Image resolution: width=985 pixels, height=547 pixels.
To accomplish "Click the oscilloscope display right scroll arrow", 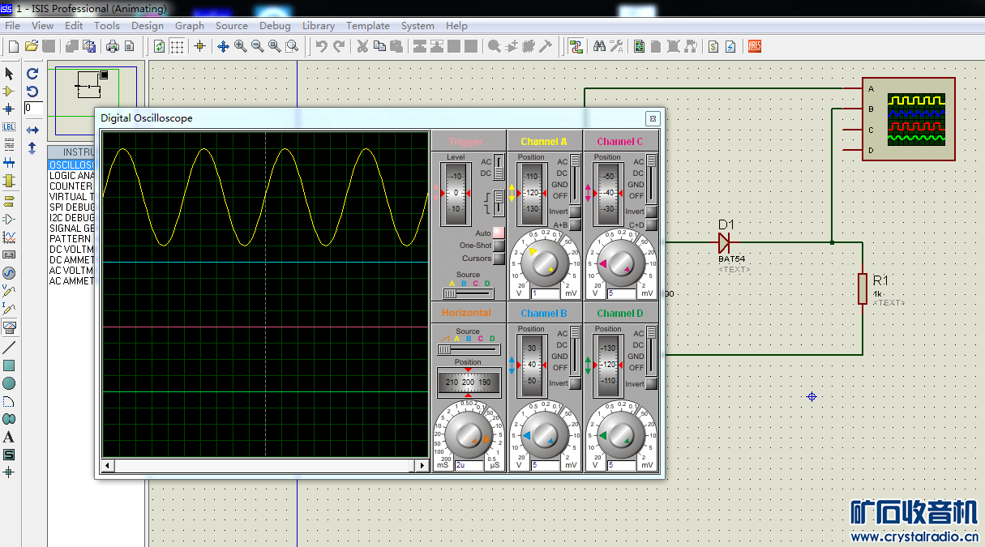I will click(422, 466).
